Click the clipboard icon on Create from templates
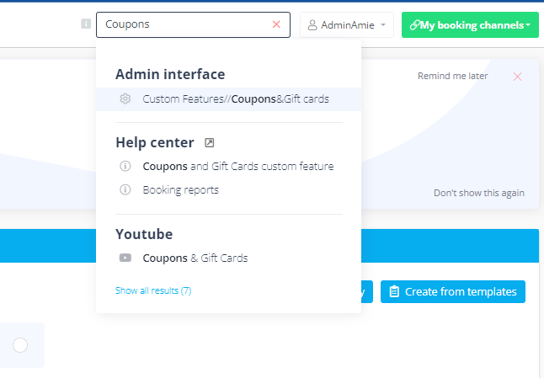This screenshot has width=544, height=378. tap(394, 291)
